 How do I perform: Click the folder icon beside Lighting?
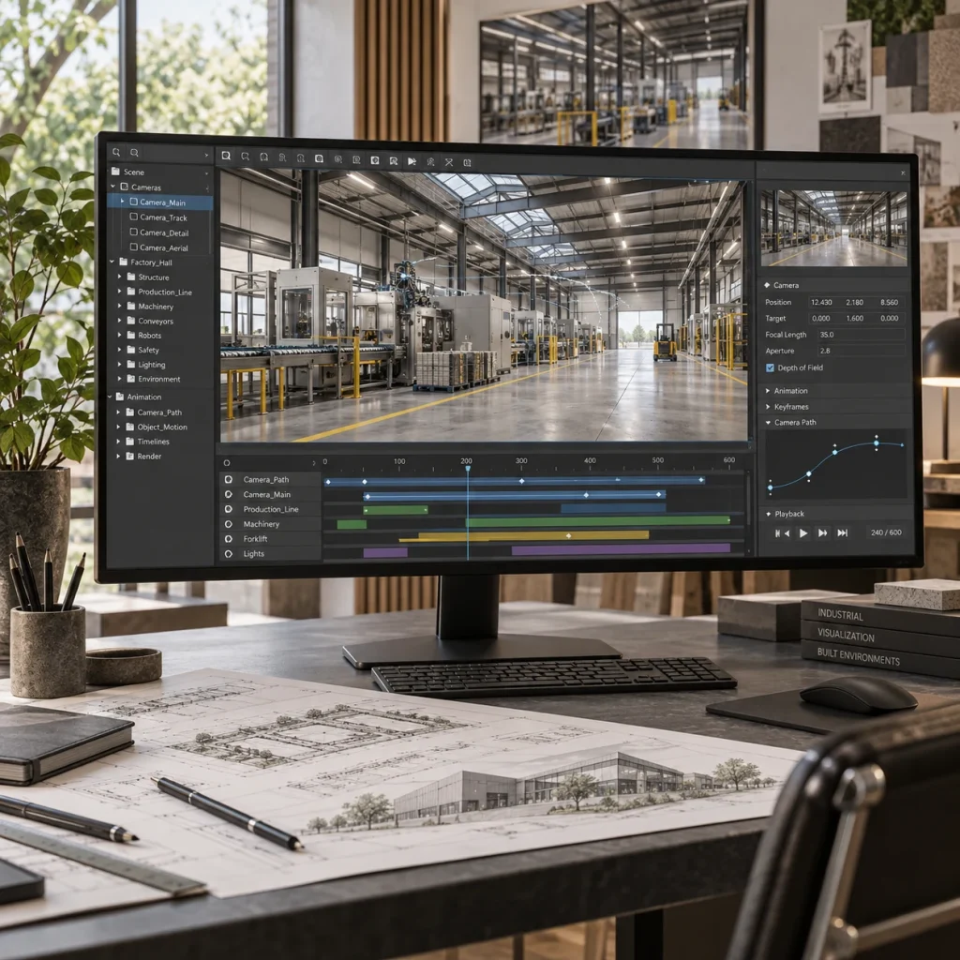pos(131,364)
